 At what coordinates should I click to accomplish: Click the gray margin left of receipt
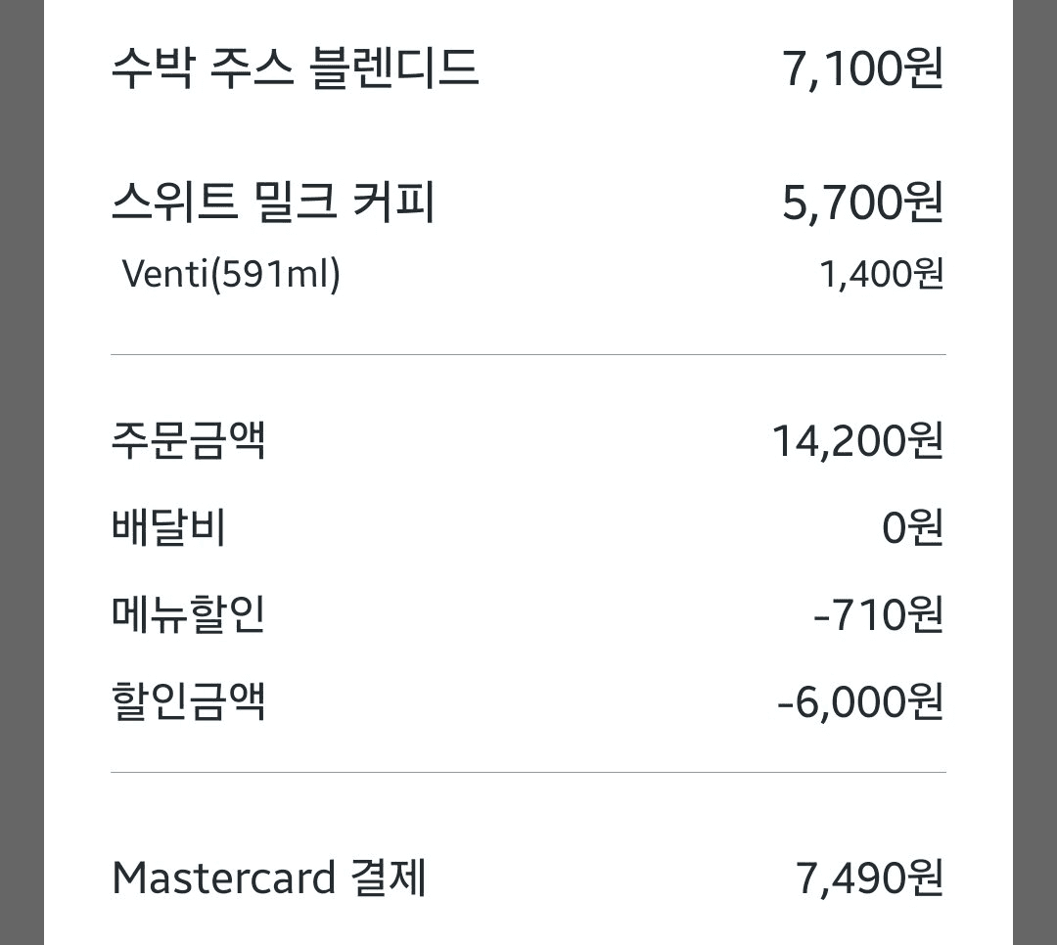(22, 472)
